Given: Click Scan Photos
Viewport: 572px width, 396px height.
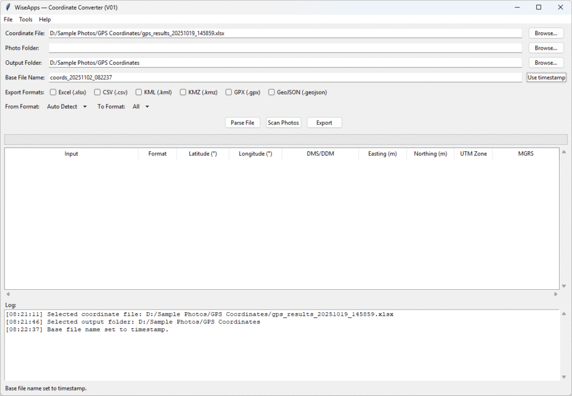Looking at the screenshot, I should [x=283, y=122].
